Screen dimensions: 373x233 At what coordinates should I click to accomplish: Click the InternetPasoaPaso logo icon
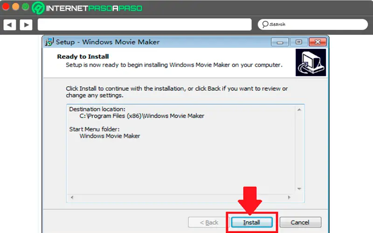tap(38, 8)
